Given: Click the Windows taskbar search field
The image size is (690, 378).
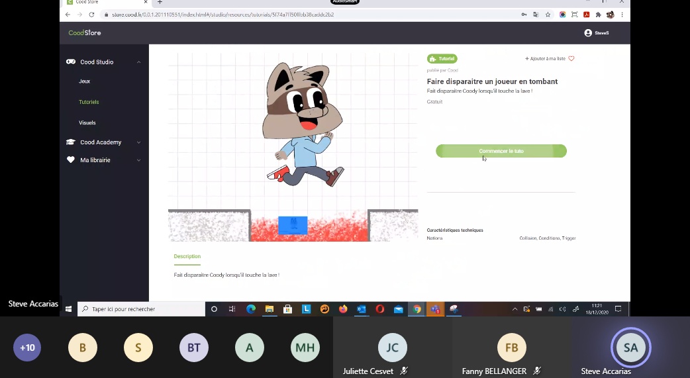Looking at the screenshot, I should point(142,309).
